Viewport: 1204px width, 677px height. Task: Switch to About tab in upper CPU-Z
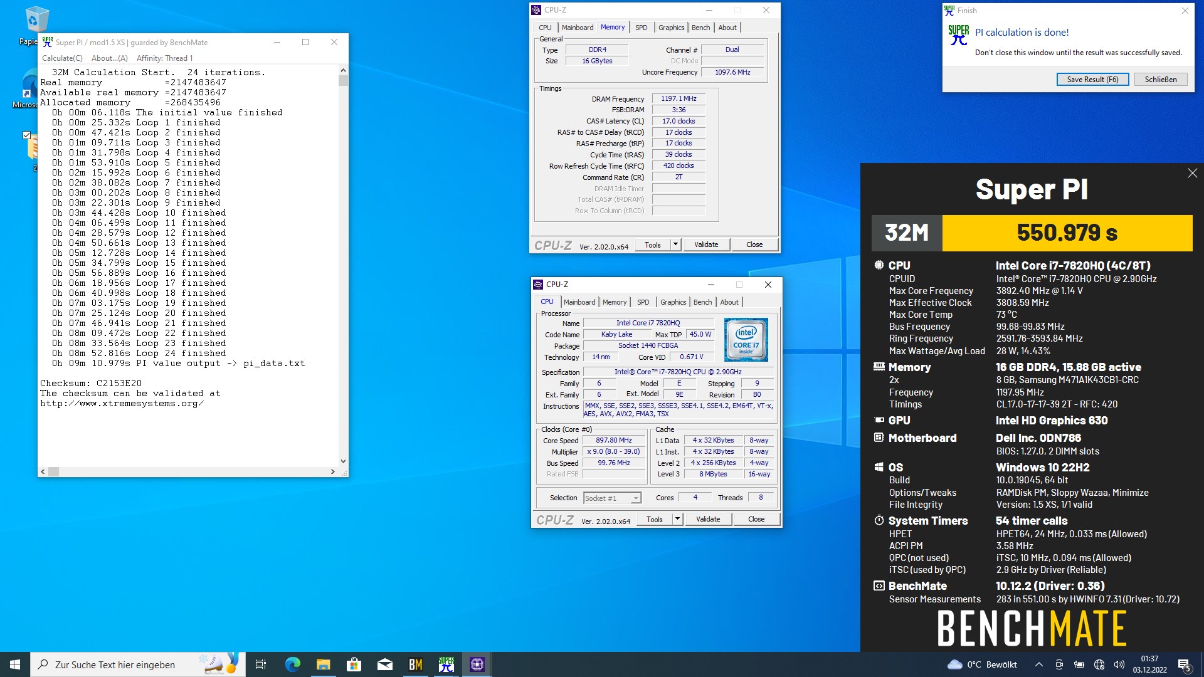pyautogui.click(x=727, y=28)
